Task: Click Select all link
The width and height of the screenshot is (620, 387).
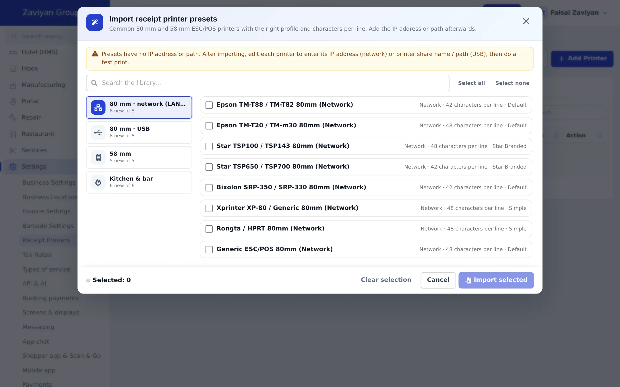Action: point(471,83)
